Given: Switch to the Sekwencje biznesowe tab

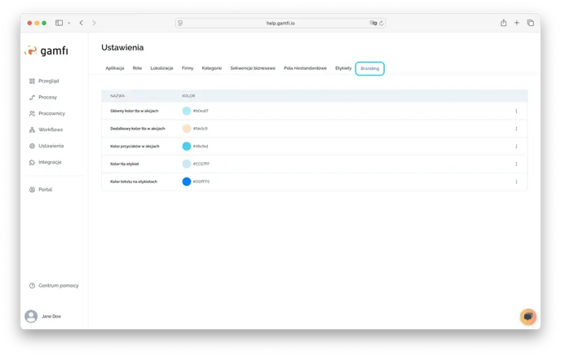Looking at the screenshot, I should coord(253,68).
